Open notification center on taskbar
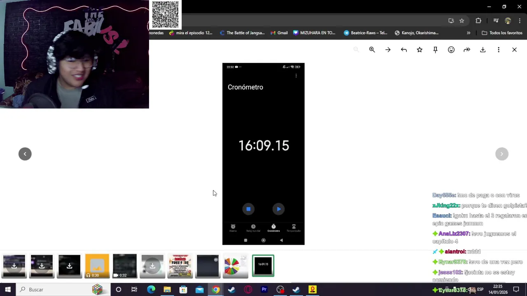Viewport: 527px width, 296px height. pyautogui.click(x=516, y=289)
